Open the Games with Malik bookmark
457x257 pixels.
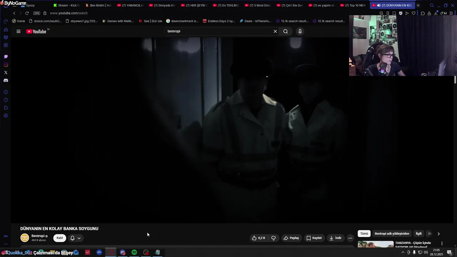tap(118, 21)
